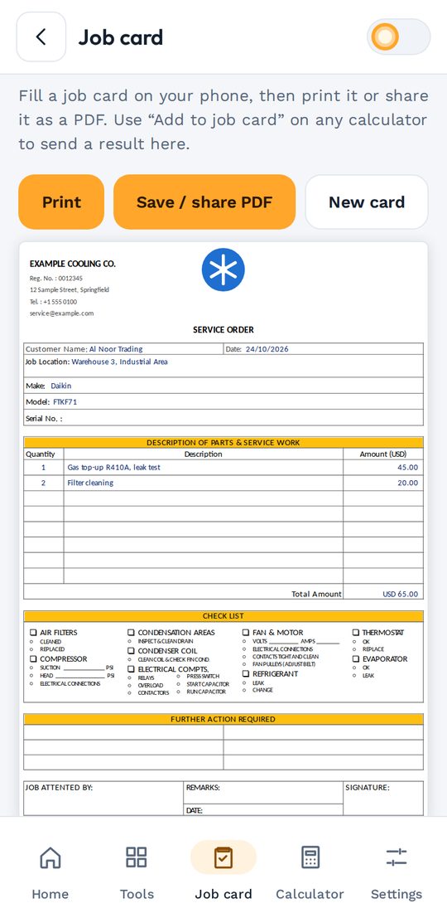Check the THERMOSTAT checkbox

356,633
